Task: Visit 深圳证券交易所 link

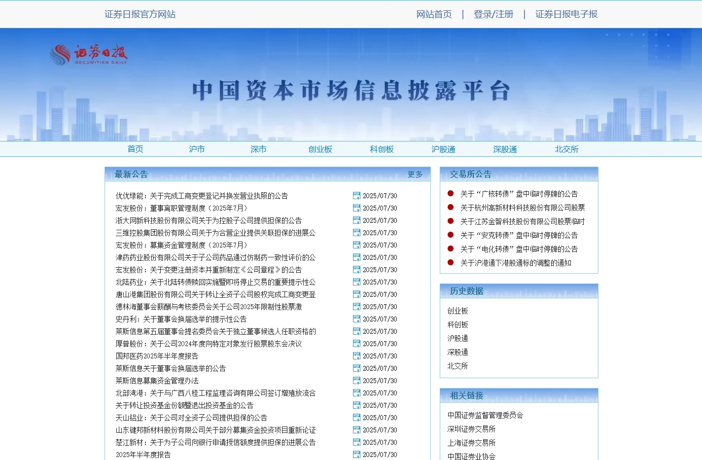Action: click(x=471, y=429)
